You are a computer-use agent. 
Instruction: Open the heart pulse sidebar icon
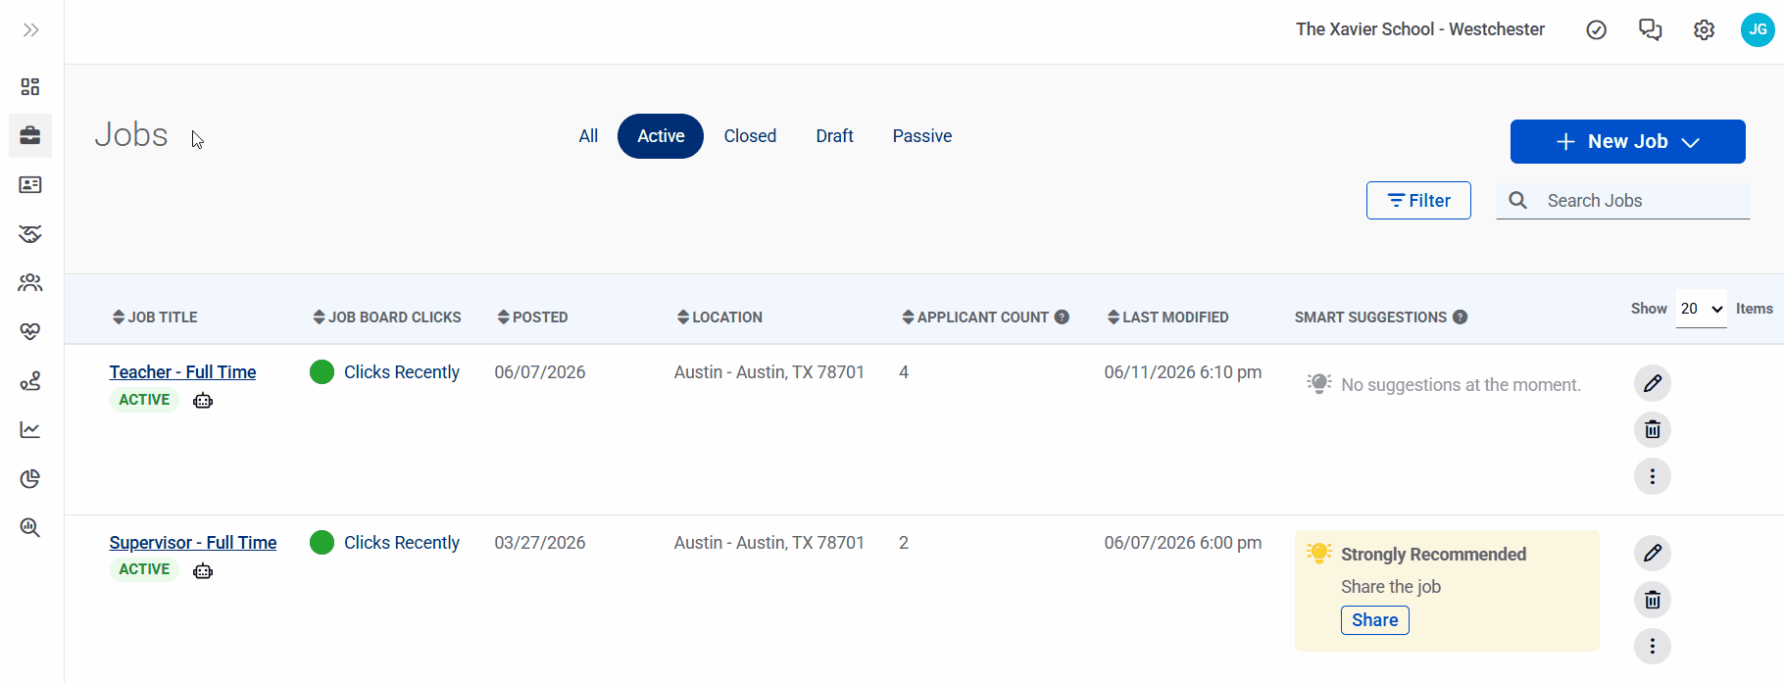30,331
